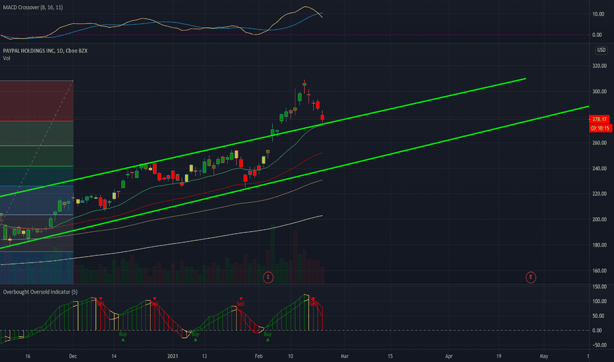Click the -50.00 oscillator scale label
This screenshot has height=362, width=614.
598,345
